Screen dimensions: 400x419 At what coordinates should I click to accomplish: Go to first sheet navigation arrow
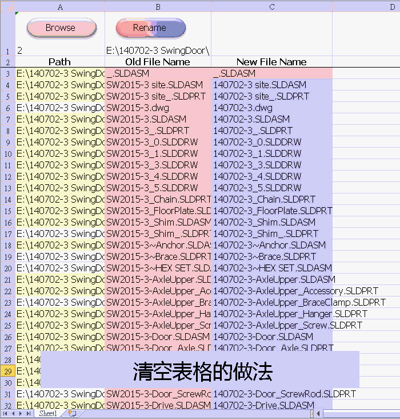coord(5,413)
